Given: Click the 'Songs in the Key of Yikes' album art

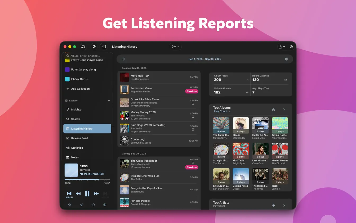Looking at the screenshot, I should pyautogui.click(x=124, y=190).
